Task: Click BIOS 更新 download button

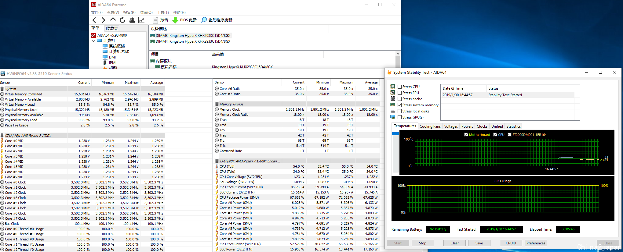Action: [x=184, y=20]
